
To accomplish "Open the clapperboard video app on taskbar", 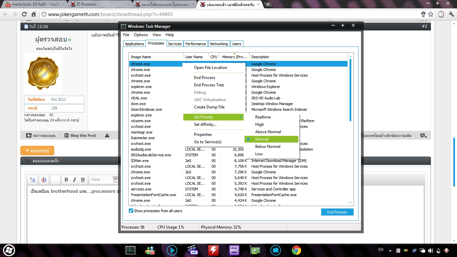I will point(193,250).
